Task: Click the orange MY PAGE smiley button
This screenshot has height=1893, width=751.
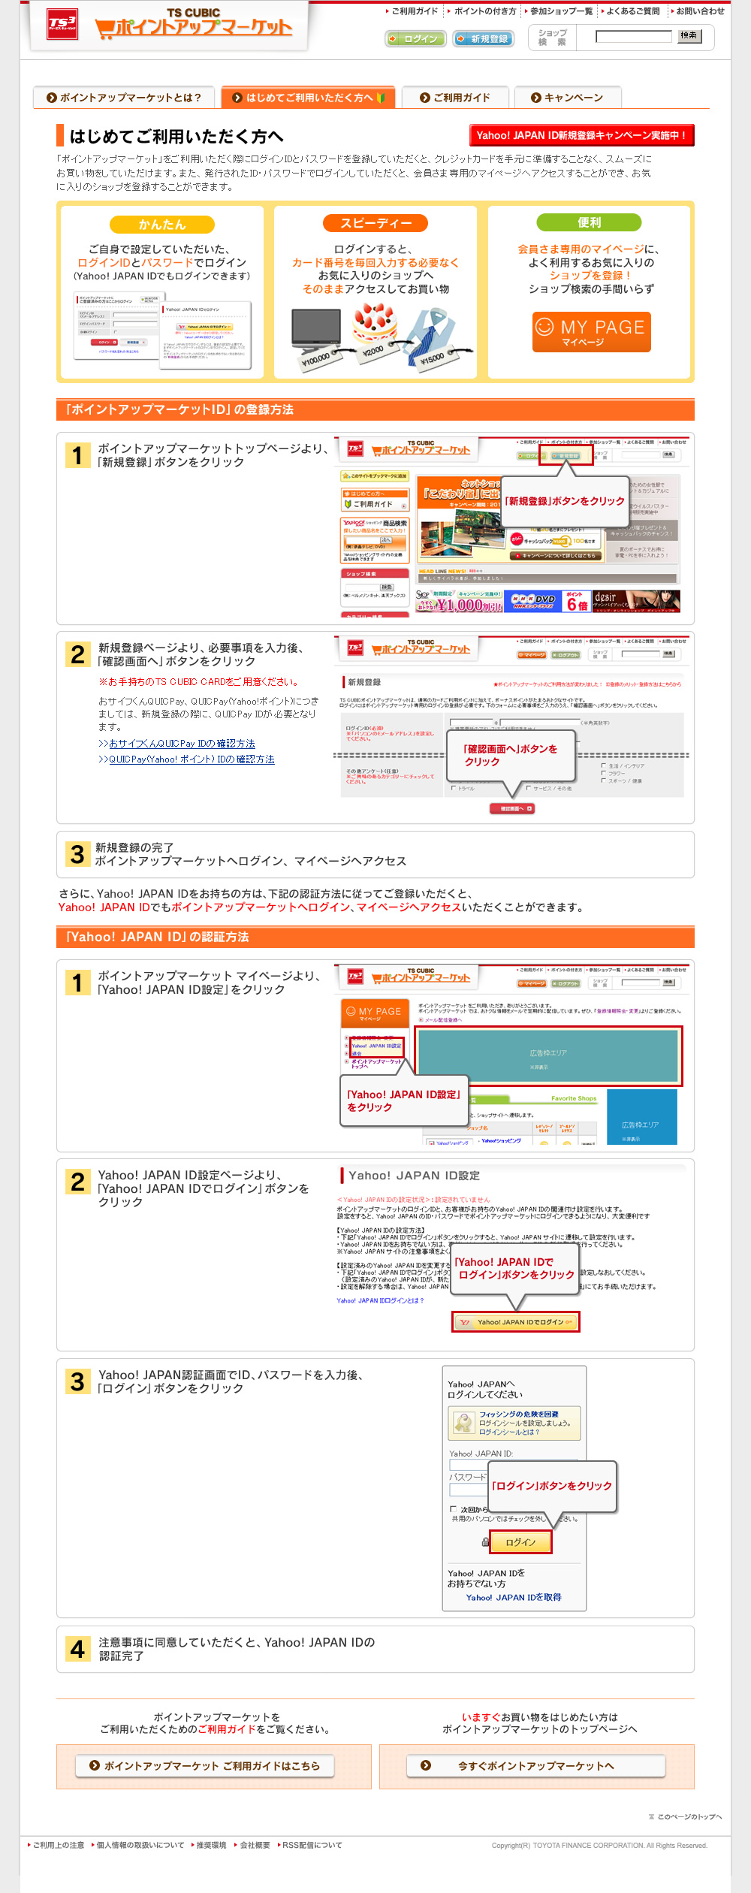Action: [x=591, y=332]
